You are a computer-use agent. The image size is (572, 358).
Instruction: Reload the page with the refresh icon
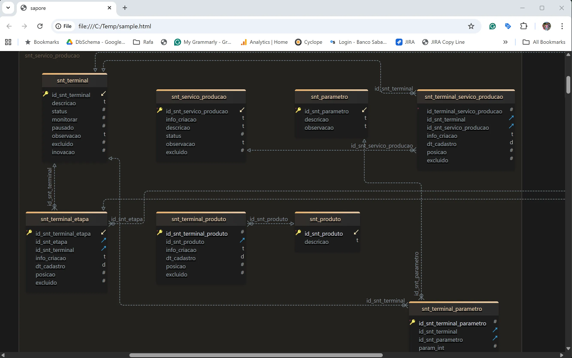pyautogui.click(x=40, y=26)
